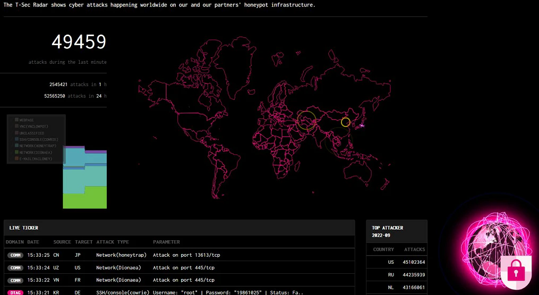Click the 49459 attacks counter
Image resolution: width=539 pixels, height=295 pixels.
[79, 42]
